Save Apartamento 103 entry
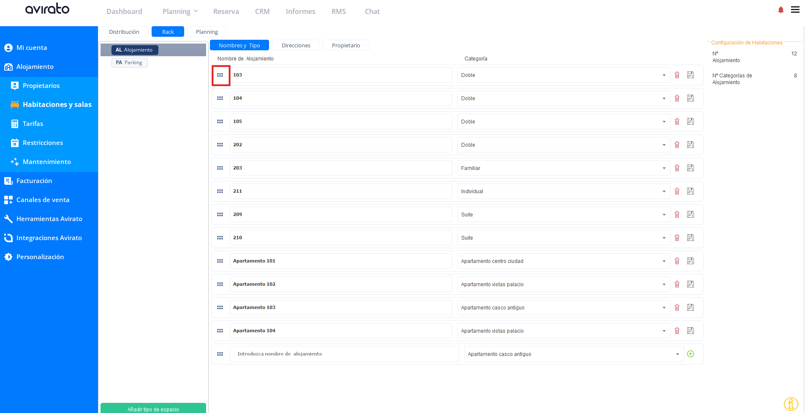 (x=691, y=307)
